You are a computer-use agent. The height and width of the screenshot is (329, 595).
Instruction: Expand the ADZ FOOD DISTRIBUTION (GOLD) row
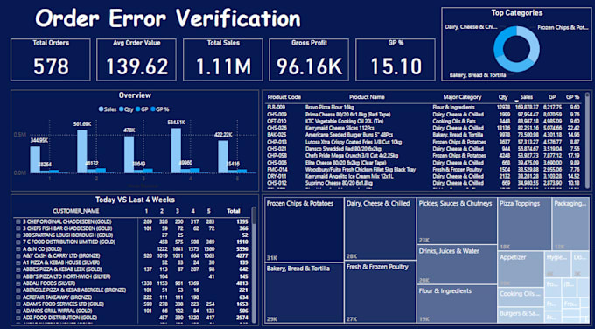(x=17, y=318)
